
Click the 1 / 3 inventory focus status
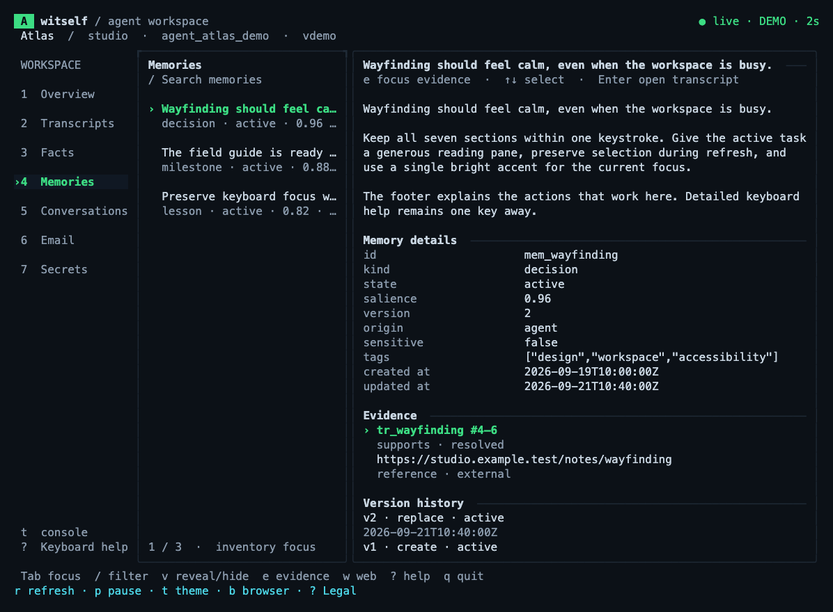232,547
